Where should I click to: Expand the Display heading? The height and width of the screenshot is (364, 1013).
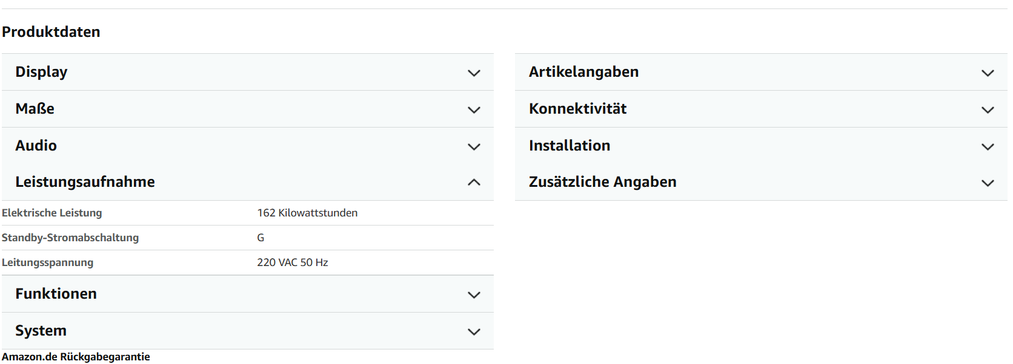(x=41, y=72)
